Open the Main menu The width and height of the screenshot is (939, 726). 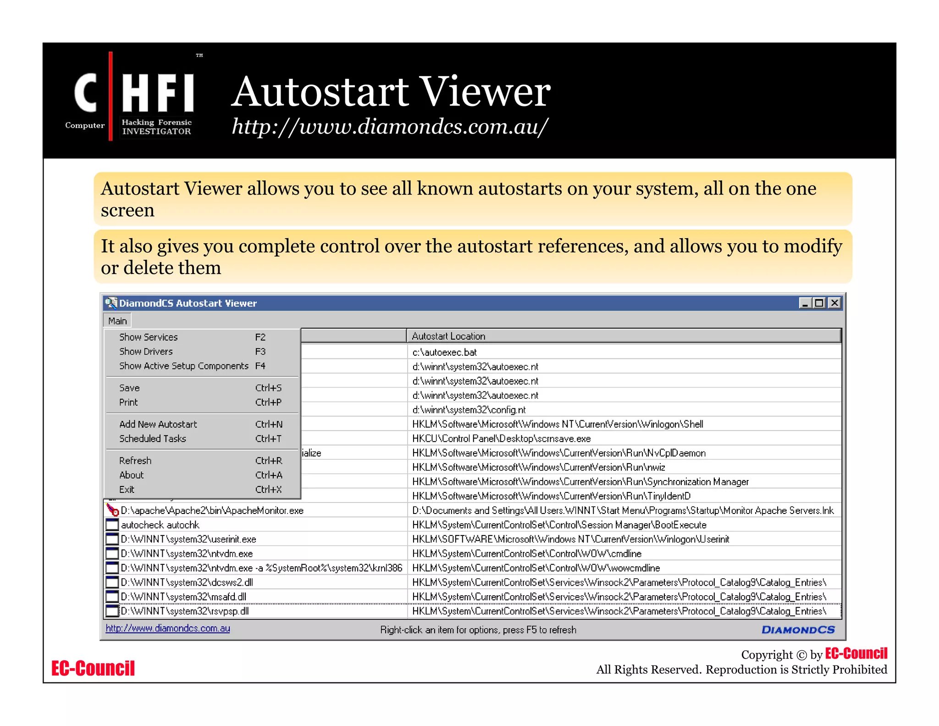[x=117, y=321]
